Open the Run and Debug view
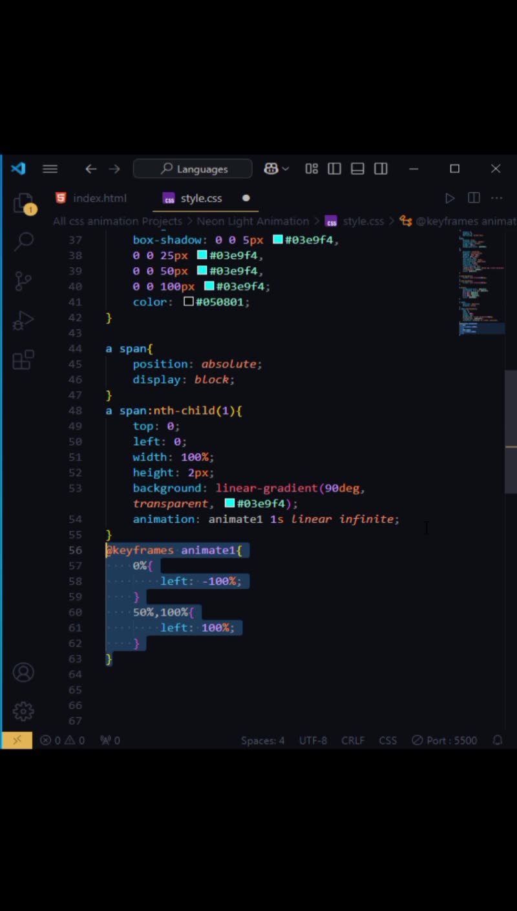 tap(23, 320)
